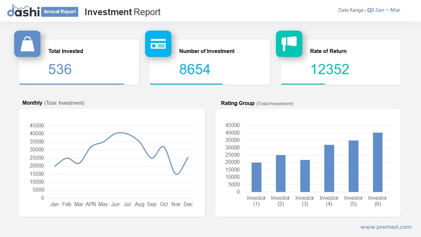421x237 pixels.
Task: Click the Investor (3) axis label
Action: pos(305,201)
